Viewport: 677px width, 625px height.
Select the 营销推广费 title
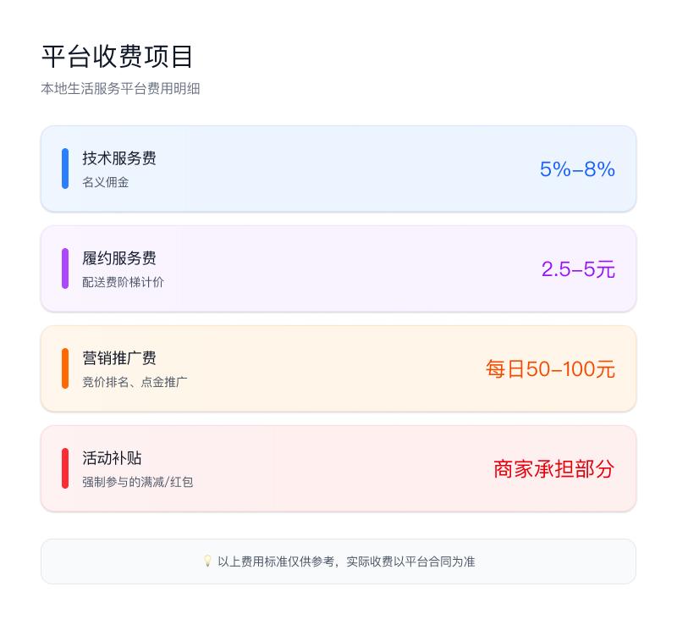click(119, 358)
